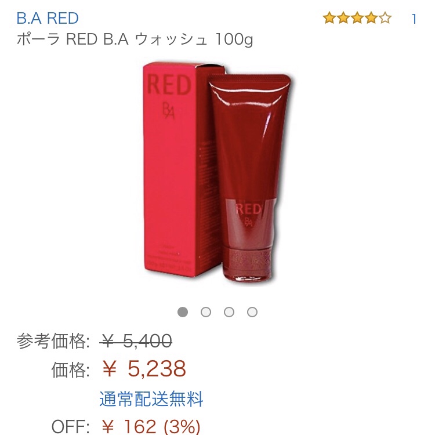Select the first image carousel dot
Viewport: 435px width, 435px height.
coord(183,312)
